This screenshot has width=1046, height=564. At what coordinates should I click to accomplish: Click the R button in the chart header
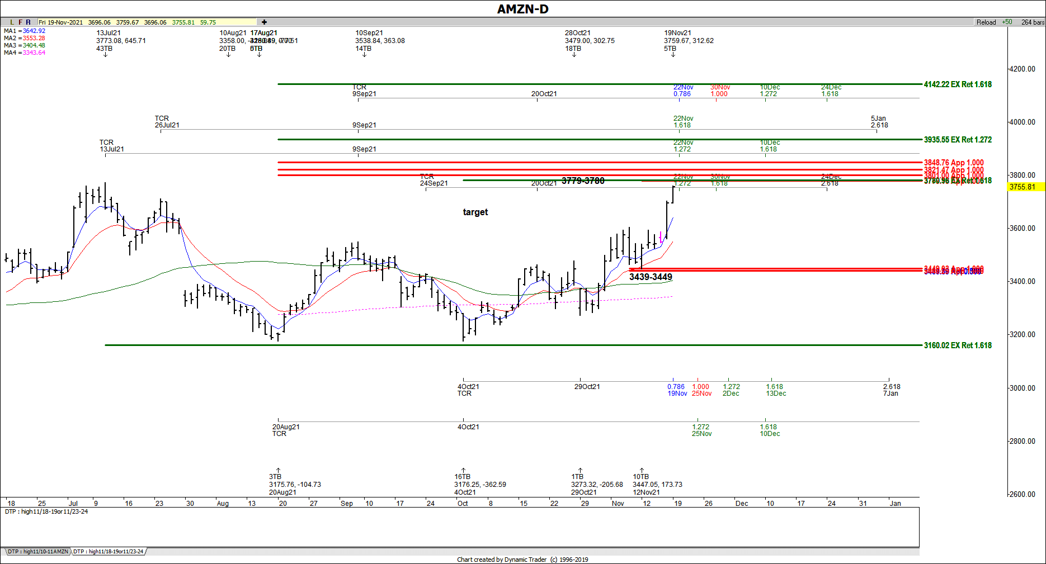pyautogui.click(x=29, y=22)
